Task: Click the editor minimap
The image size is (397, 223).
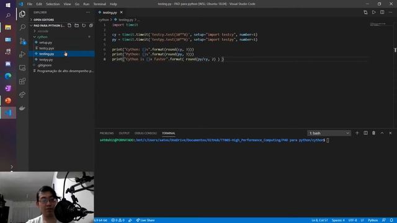Action: click(x=378, y=25)
